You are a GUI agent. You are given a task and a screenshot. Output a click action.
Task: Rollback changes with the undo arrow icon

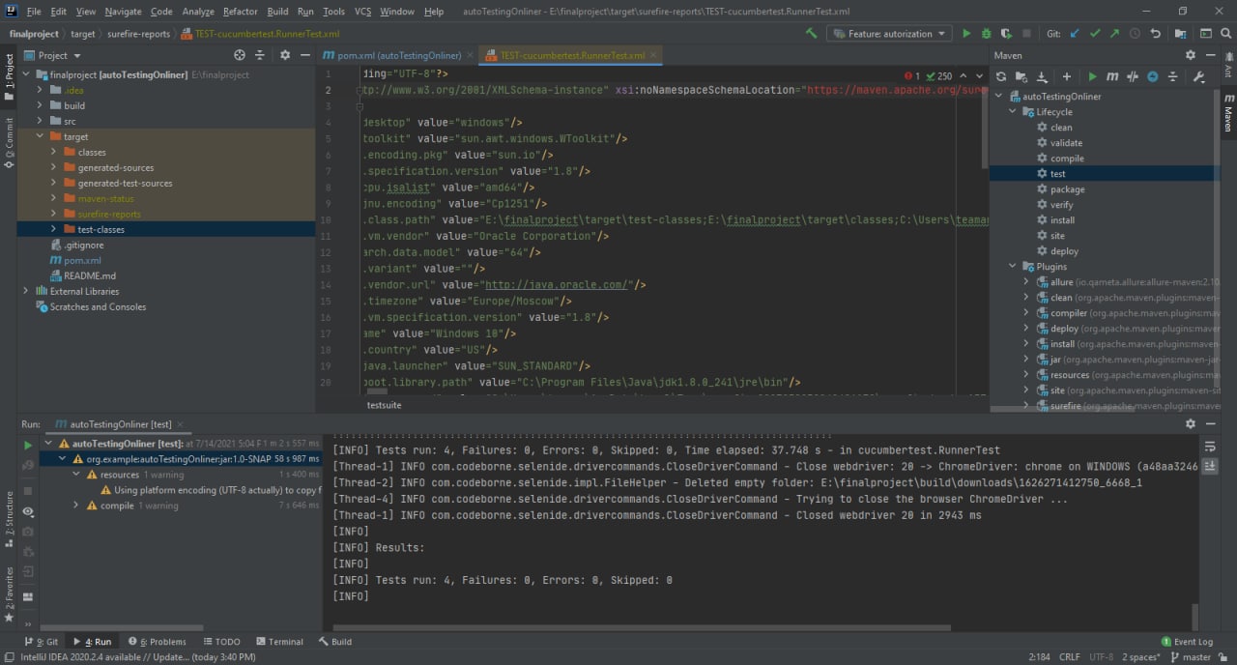click(x=1155, y=34)
